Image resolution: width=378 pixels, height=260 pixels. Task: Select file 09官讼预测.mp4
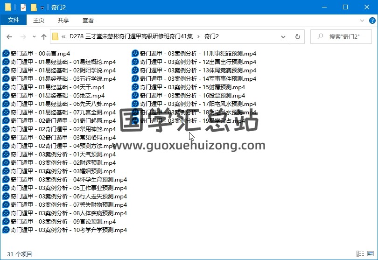pyautogui.click(x=59, y=221)
